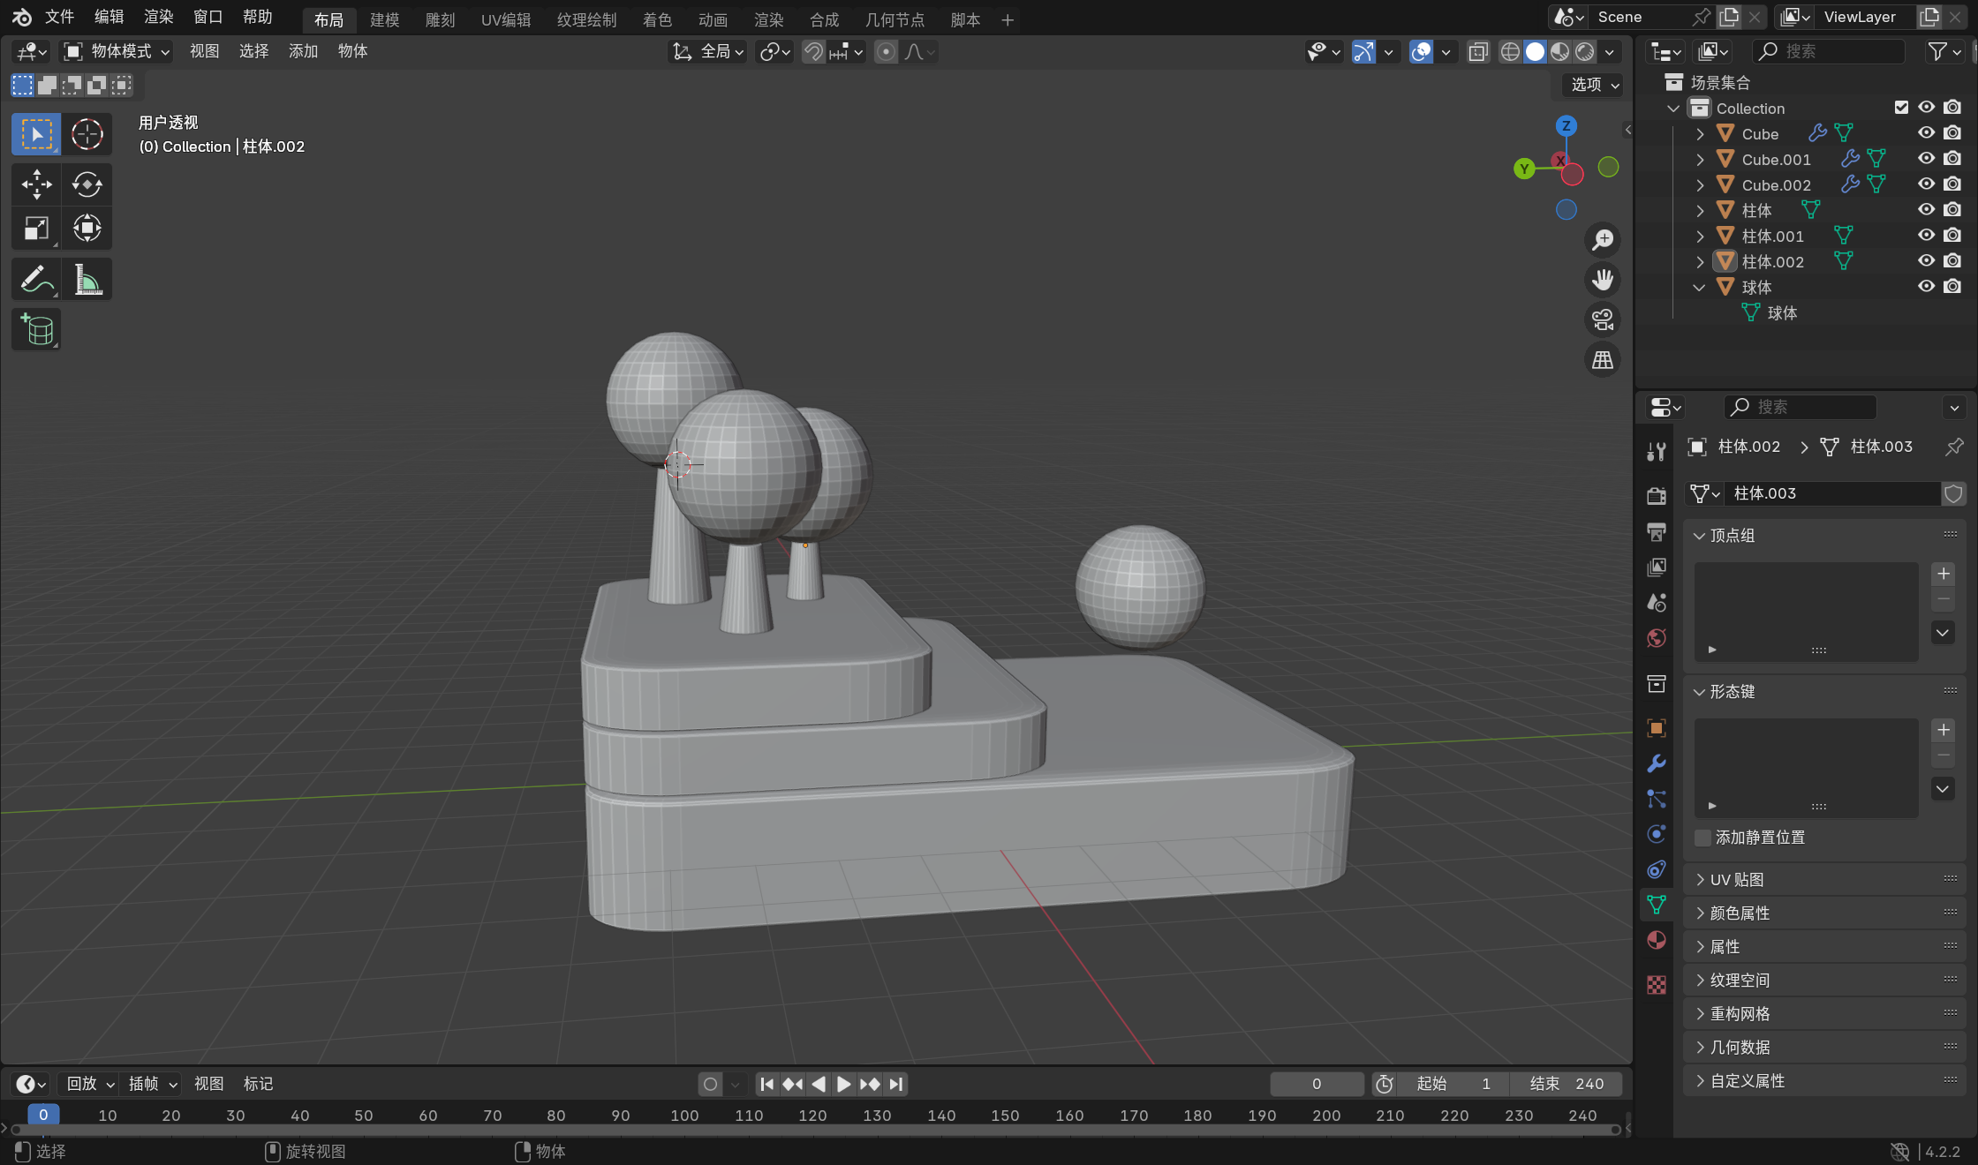This screenshot has height=1165, width=1978.
Task: Click the 选项 button in viewport
Action: pos(1594,85)
